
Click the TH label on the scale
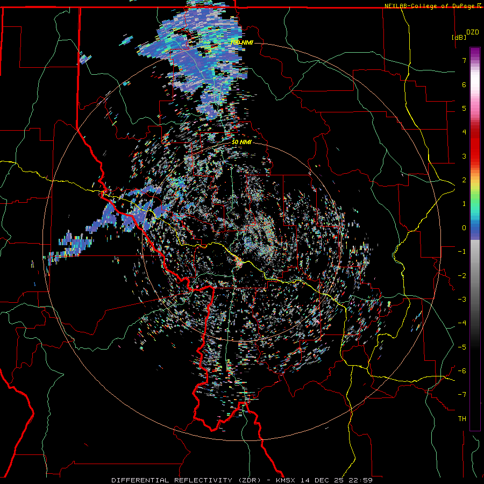(462, 419)
